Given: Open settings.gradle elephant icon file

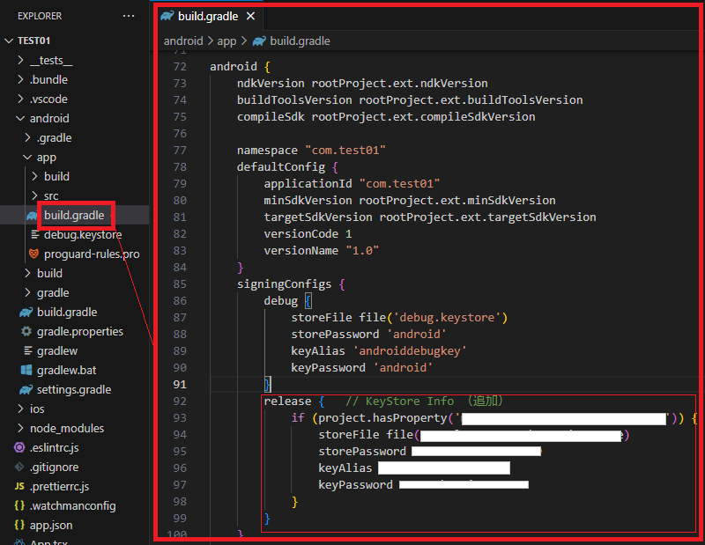Looking at the screenshot, I should point(26,389).
